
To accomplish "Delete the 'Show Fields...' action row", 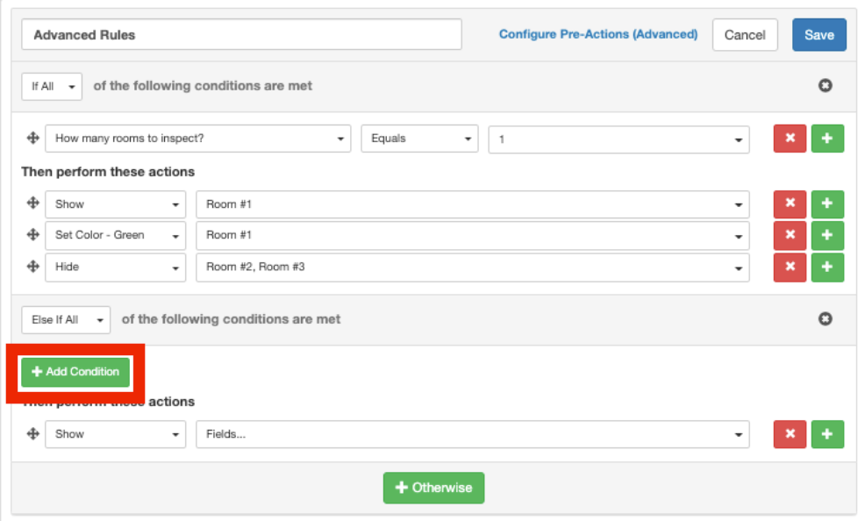I will tap(790, 433).
